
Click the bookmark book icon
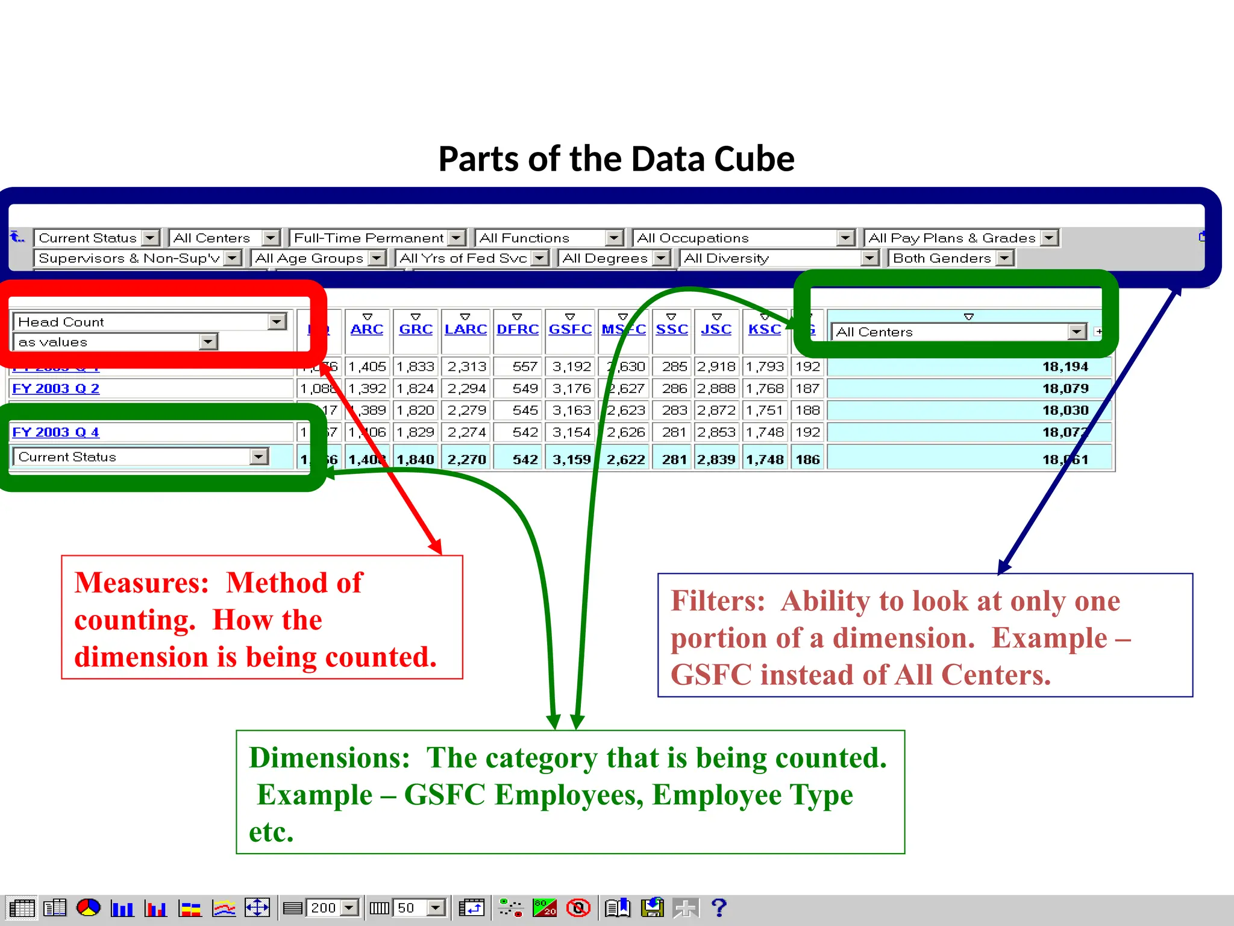(x=618, y=908)
